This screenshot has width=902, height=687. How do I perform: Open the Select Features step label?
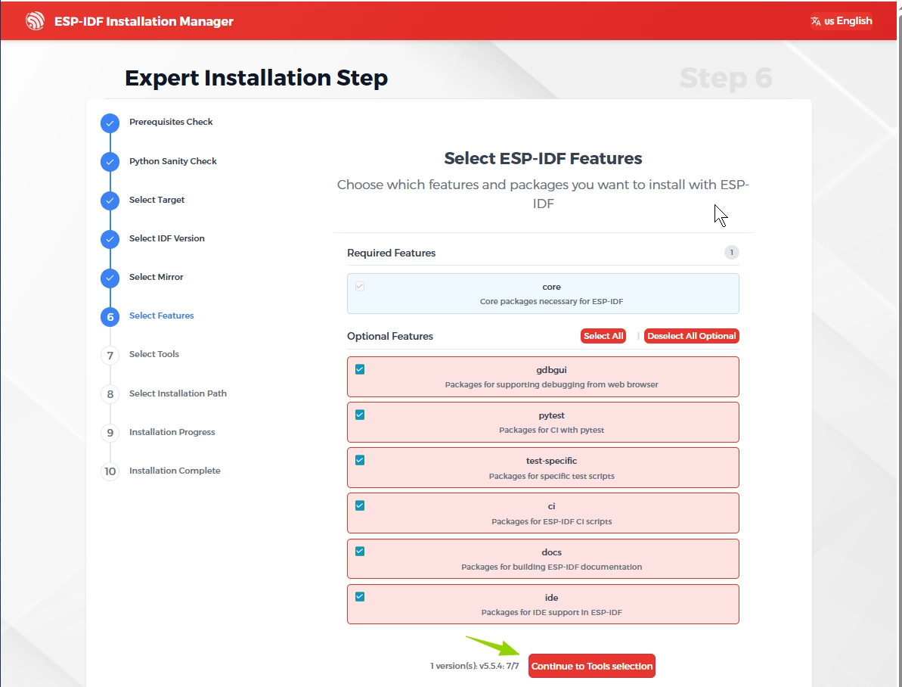(x=161, y=316)
